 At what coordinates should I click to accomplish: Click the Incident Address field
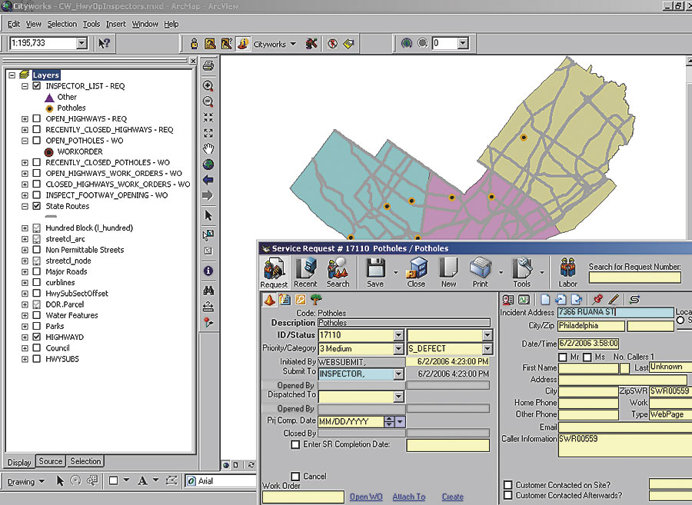click(x=615, y=312)
